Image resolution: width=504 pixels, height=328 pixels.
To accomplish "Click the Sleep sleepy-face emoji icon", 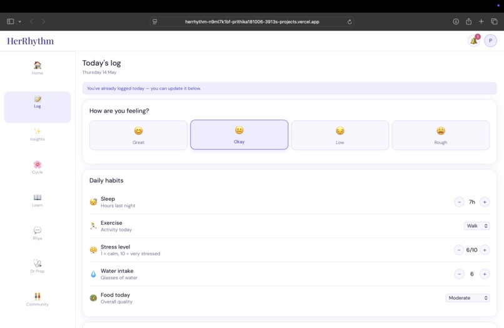I will [x=93, y=202].
